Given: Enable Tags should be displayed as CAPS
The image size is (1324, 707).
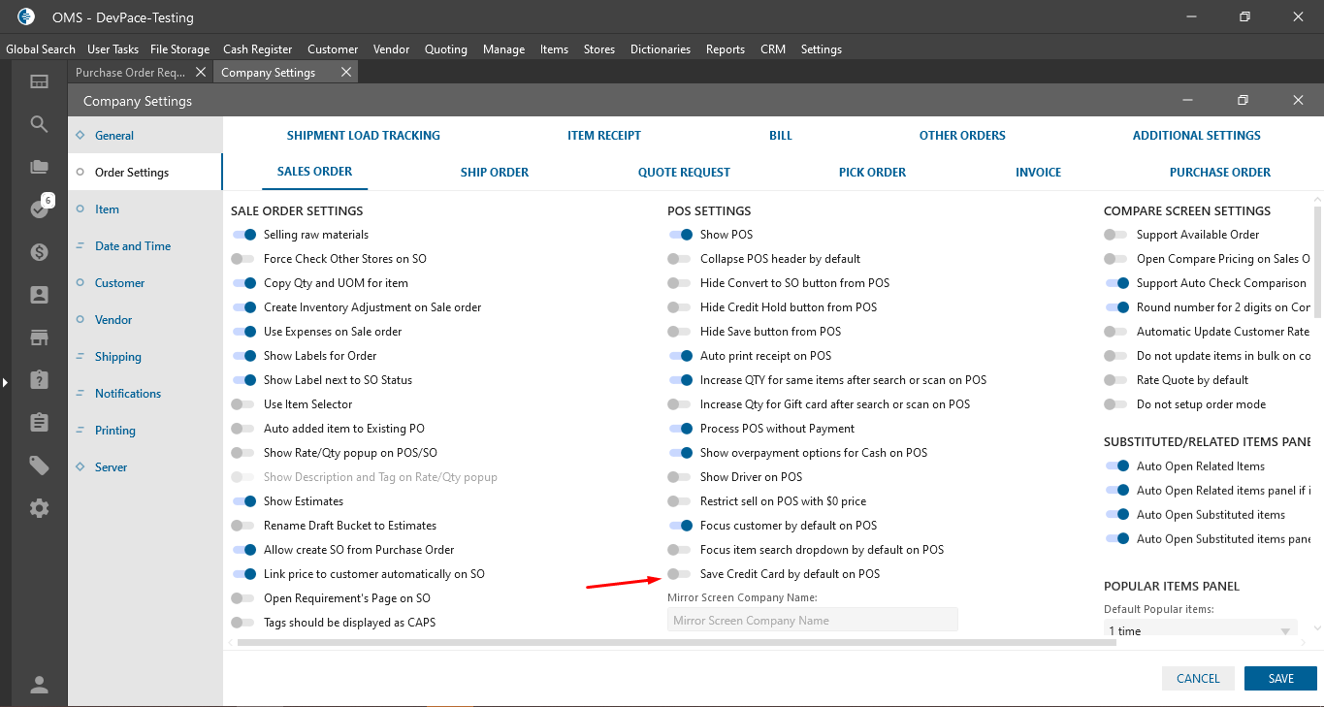Looking at the screenshot, I should coord(244,623).
